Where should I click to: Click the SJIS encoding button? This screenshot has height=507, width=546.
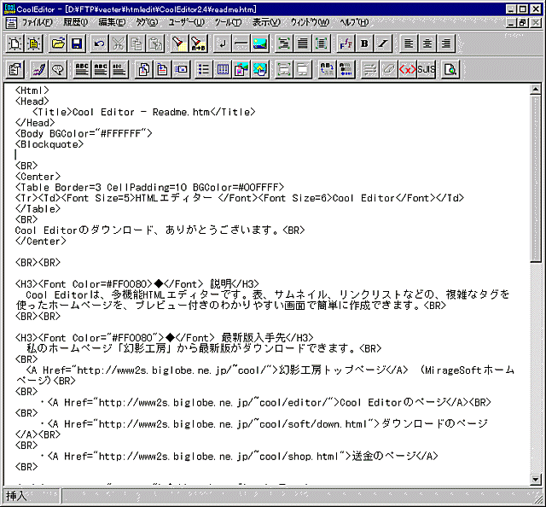[427, 69]
